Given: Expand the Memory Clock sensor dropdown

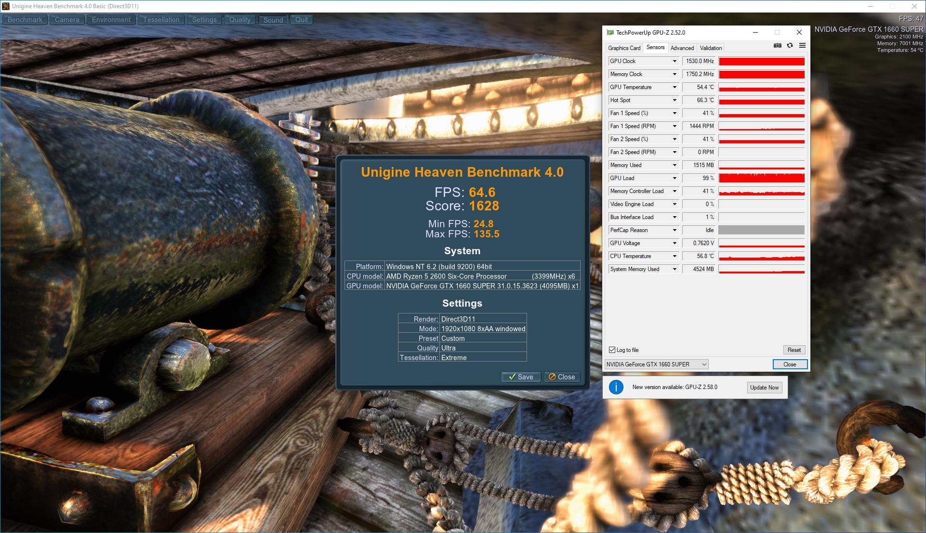Looking at the screenshot, I should (x=675, y=74).
